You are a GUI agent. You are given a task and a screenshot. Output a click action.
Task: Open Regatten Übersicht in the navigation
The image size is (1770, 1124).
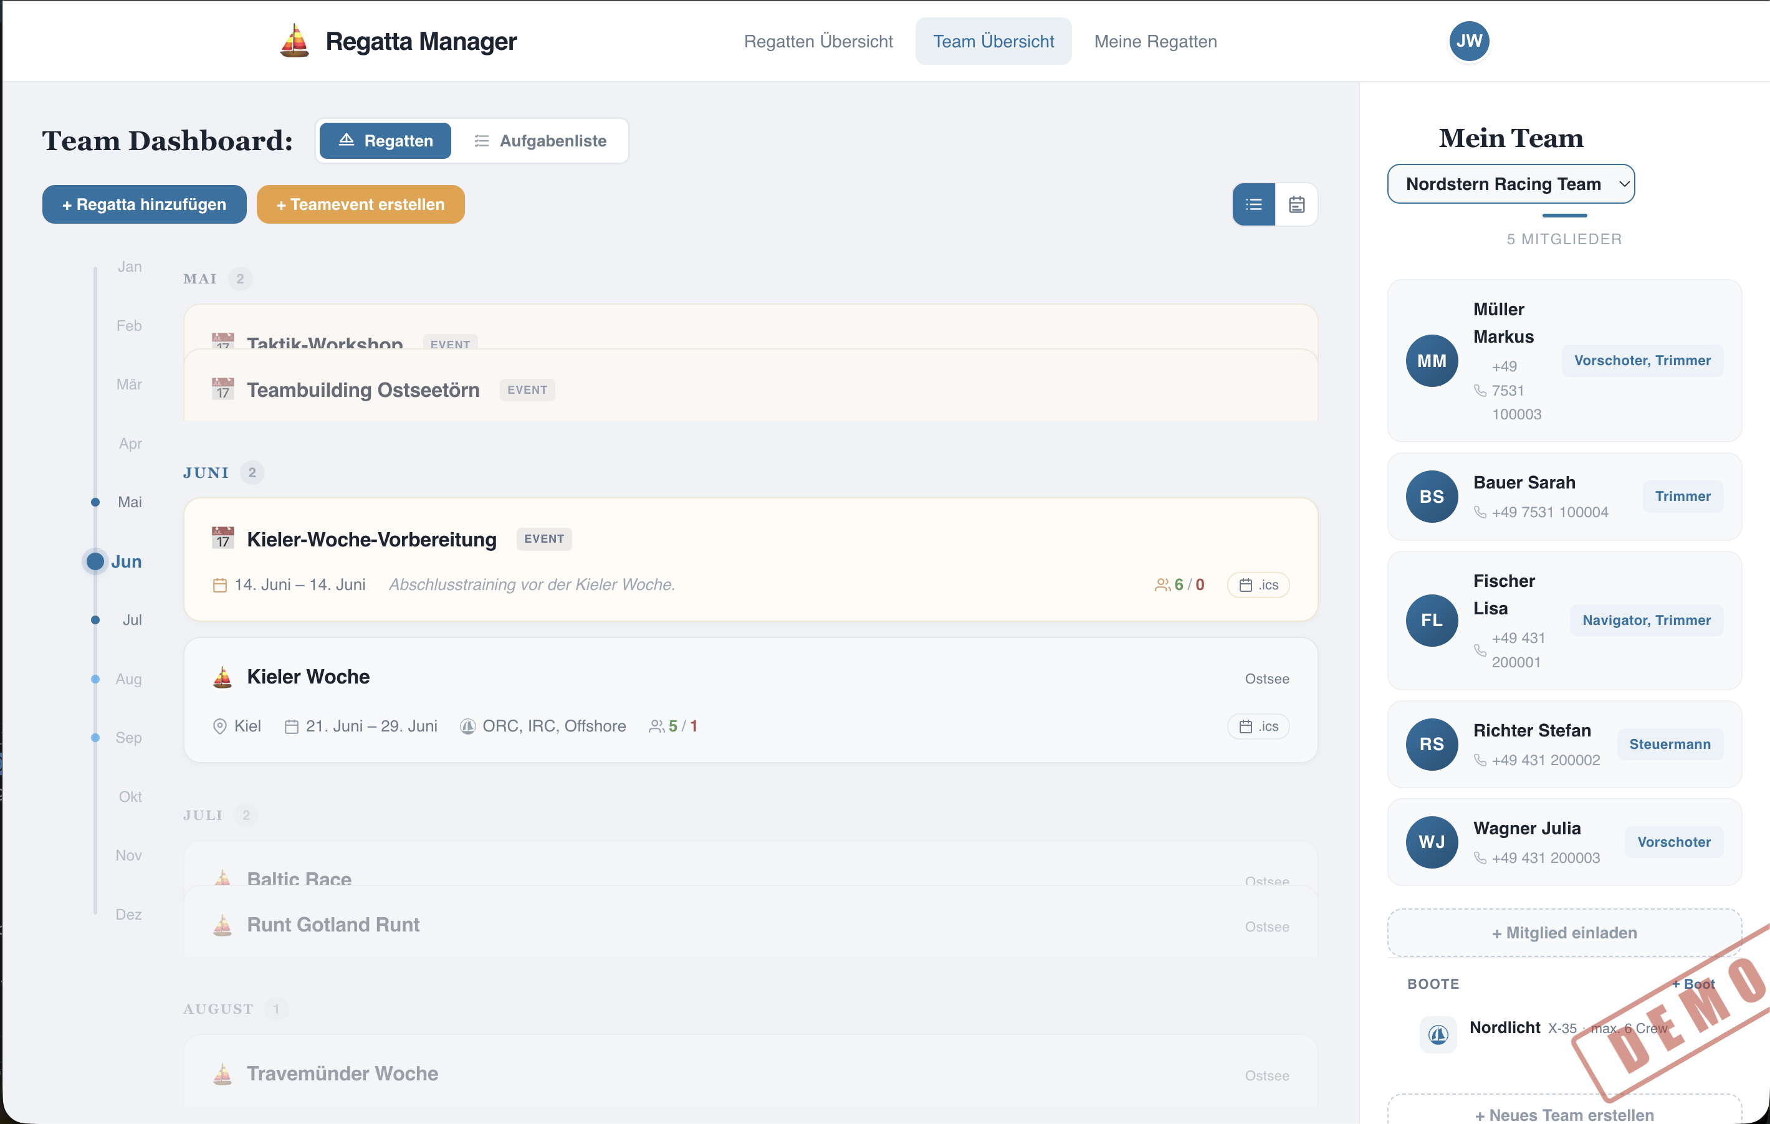pyautogui.click(x=817, y=41)
